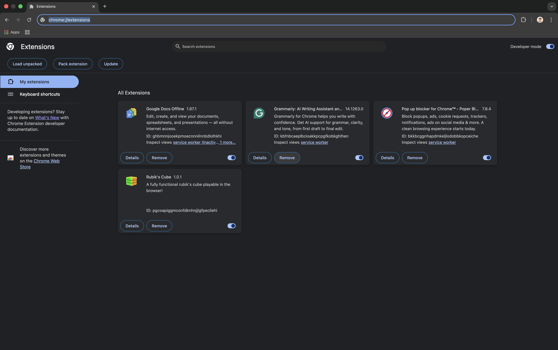Open Details for Rubik's Cube
The height and width of the screenshot is (350, 558).
click(x=132, y=226)
